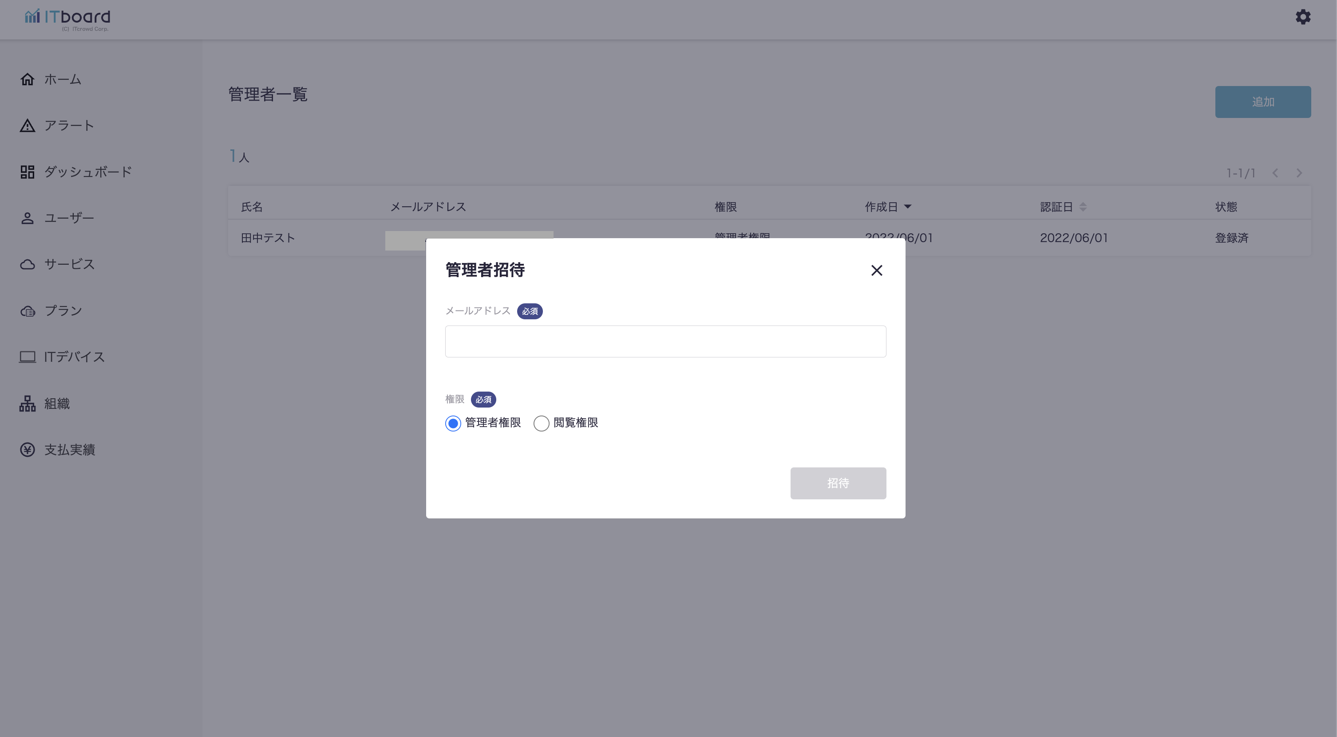
Task: Focus the メールアドレス input field
Action: [665, 341]
